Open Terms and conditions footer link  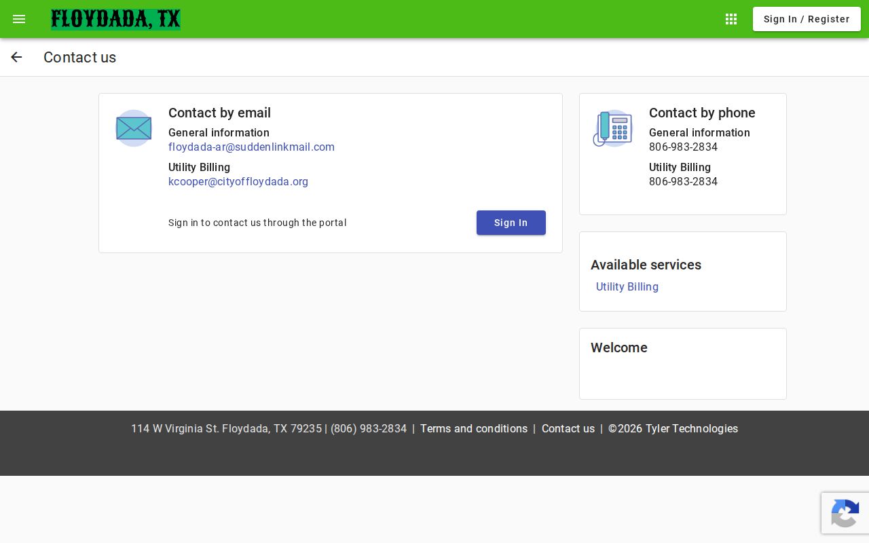(474, 429)
